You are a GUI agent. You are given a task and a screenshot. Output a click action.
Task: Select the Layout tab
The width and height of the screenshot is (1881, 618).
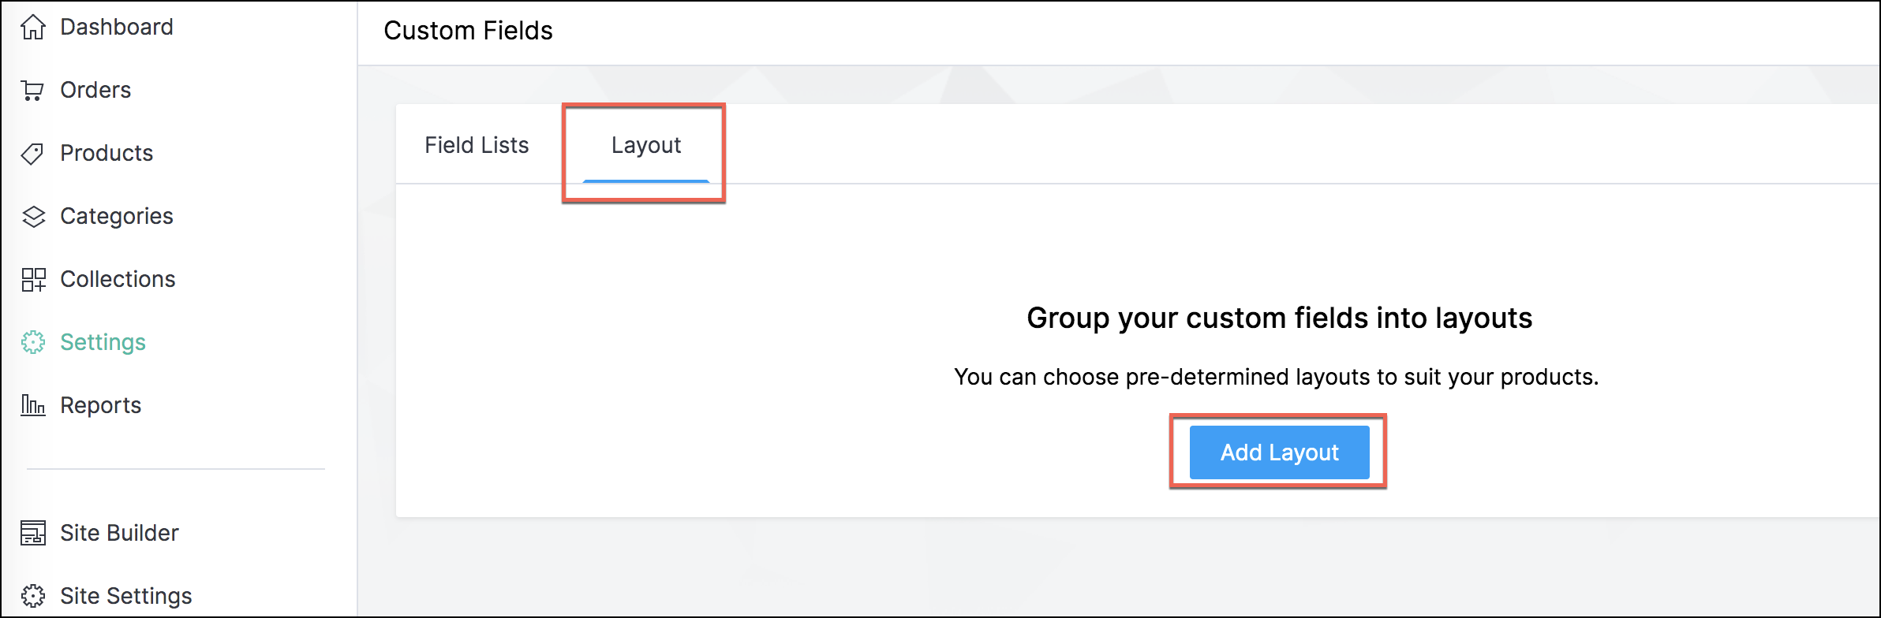[645, 145]
